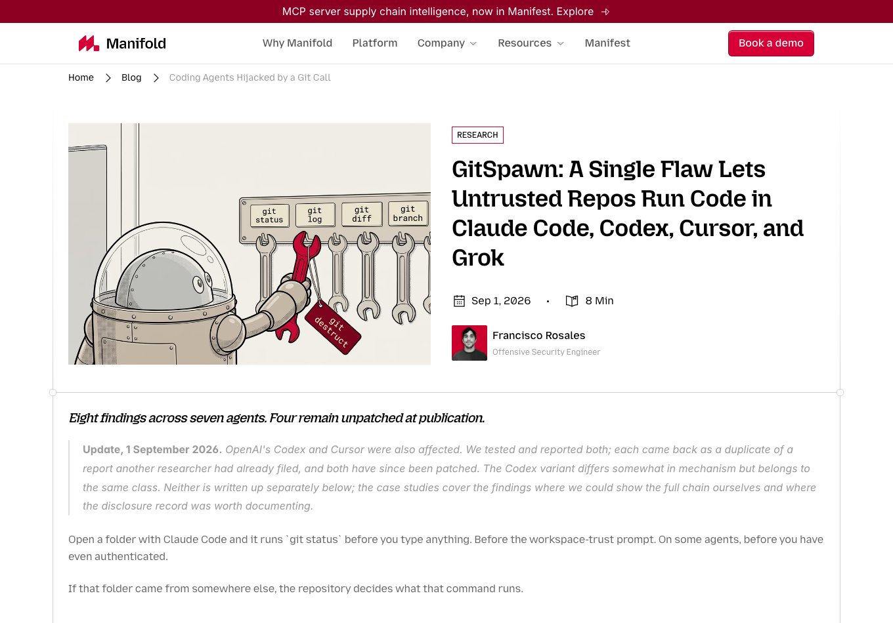
Task: Open the Resources menu
Action: pyautogui.click(x=525, y=43)
